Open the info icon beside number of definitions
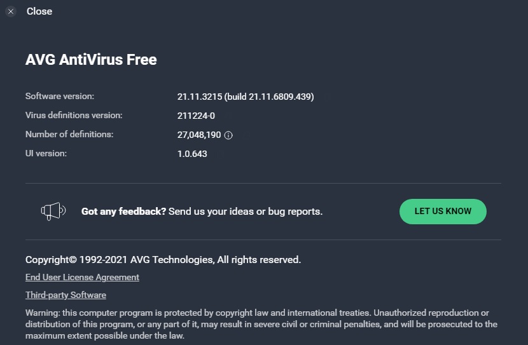This screenshot has width=528, height=345. point(228,135)
